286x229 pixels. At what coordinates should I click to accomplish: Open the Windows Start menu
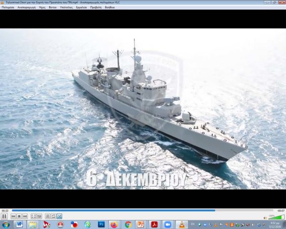pos(6,224)
